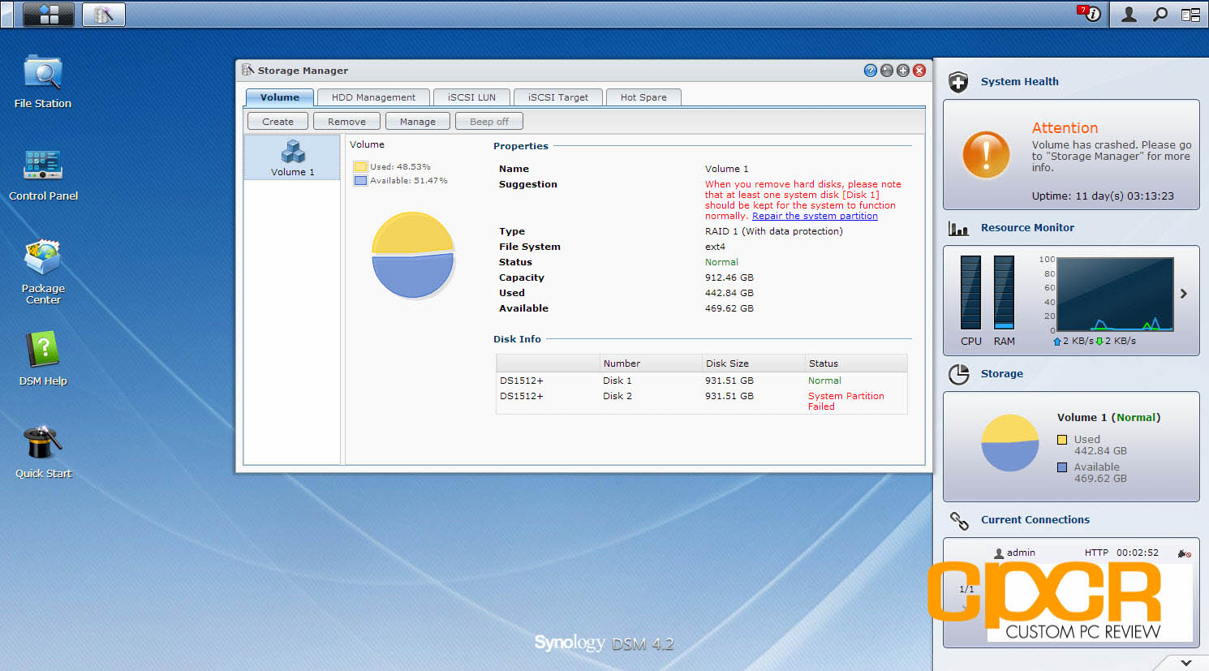1209x671 pixels.
Task: Click the Beep off button
Action: (x=488, y=122)
